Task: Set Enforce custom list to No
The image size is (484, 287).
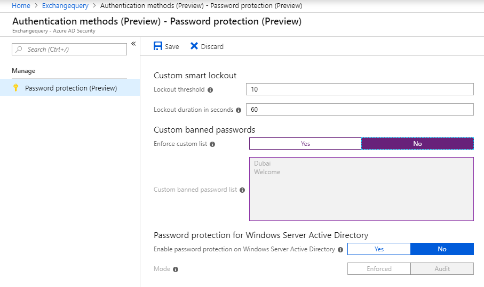Action: click(x=417, y=144)
